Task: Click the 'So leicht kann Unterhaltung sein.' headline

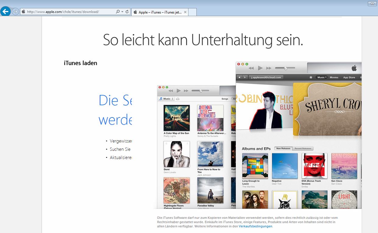Action: [x=203, y=40]
